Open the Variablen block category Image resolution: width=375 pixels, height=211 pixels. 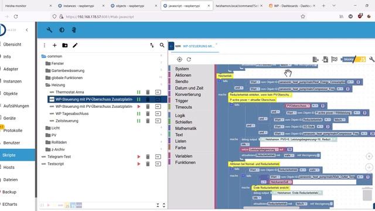click(x=183, y=156)
